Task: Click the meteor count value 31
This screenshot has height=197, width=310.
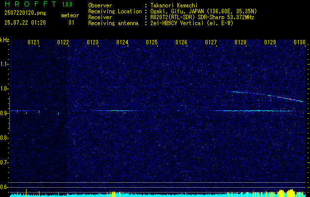Action: click(71, 23)
